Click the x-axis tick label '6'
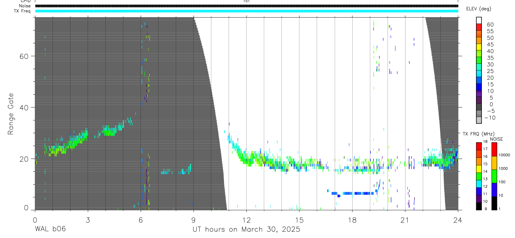This screenshot has height=238, width=515. 140,220
